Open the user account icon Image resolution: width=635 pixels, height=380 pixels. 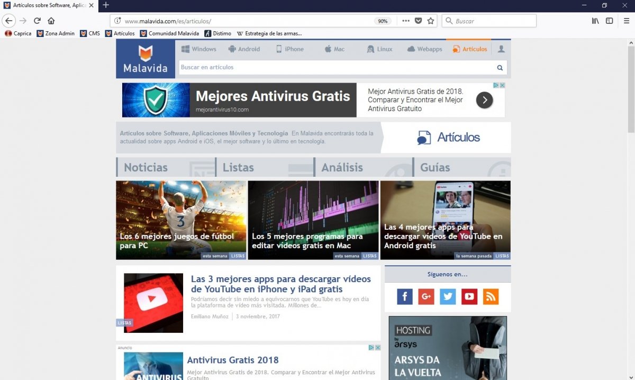tap(501, 49)
